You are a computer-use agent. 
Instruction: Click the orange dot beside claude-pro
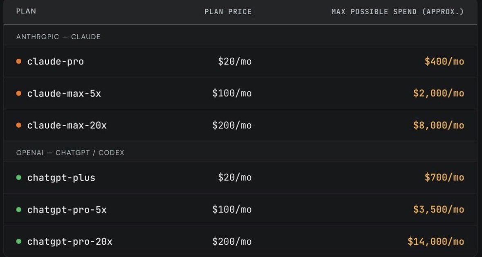[19, 61]
